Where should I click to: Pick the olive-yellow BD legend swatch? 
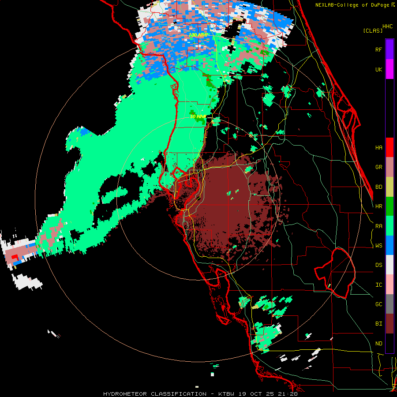pos(390,187)
